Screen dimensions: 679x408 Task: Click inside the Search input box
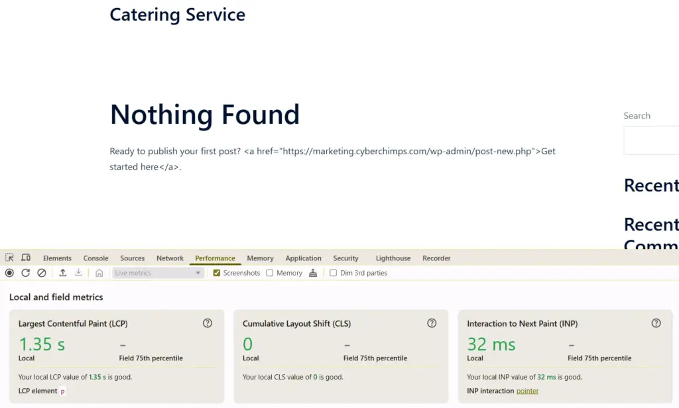pyautogui.click(x=651, y=140)
